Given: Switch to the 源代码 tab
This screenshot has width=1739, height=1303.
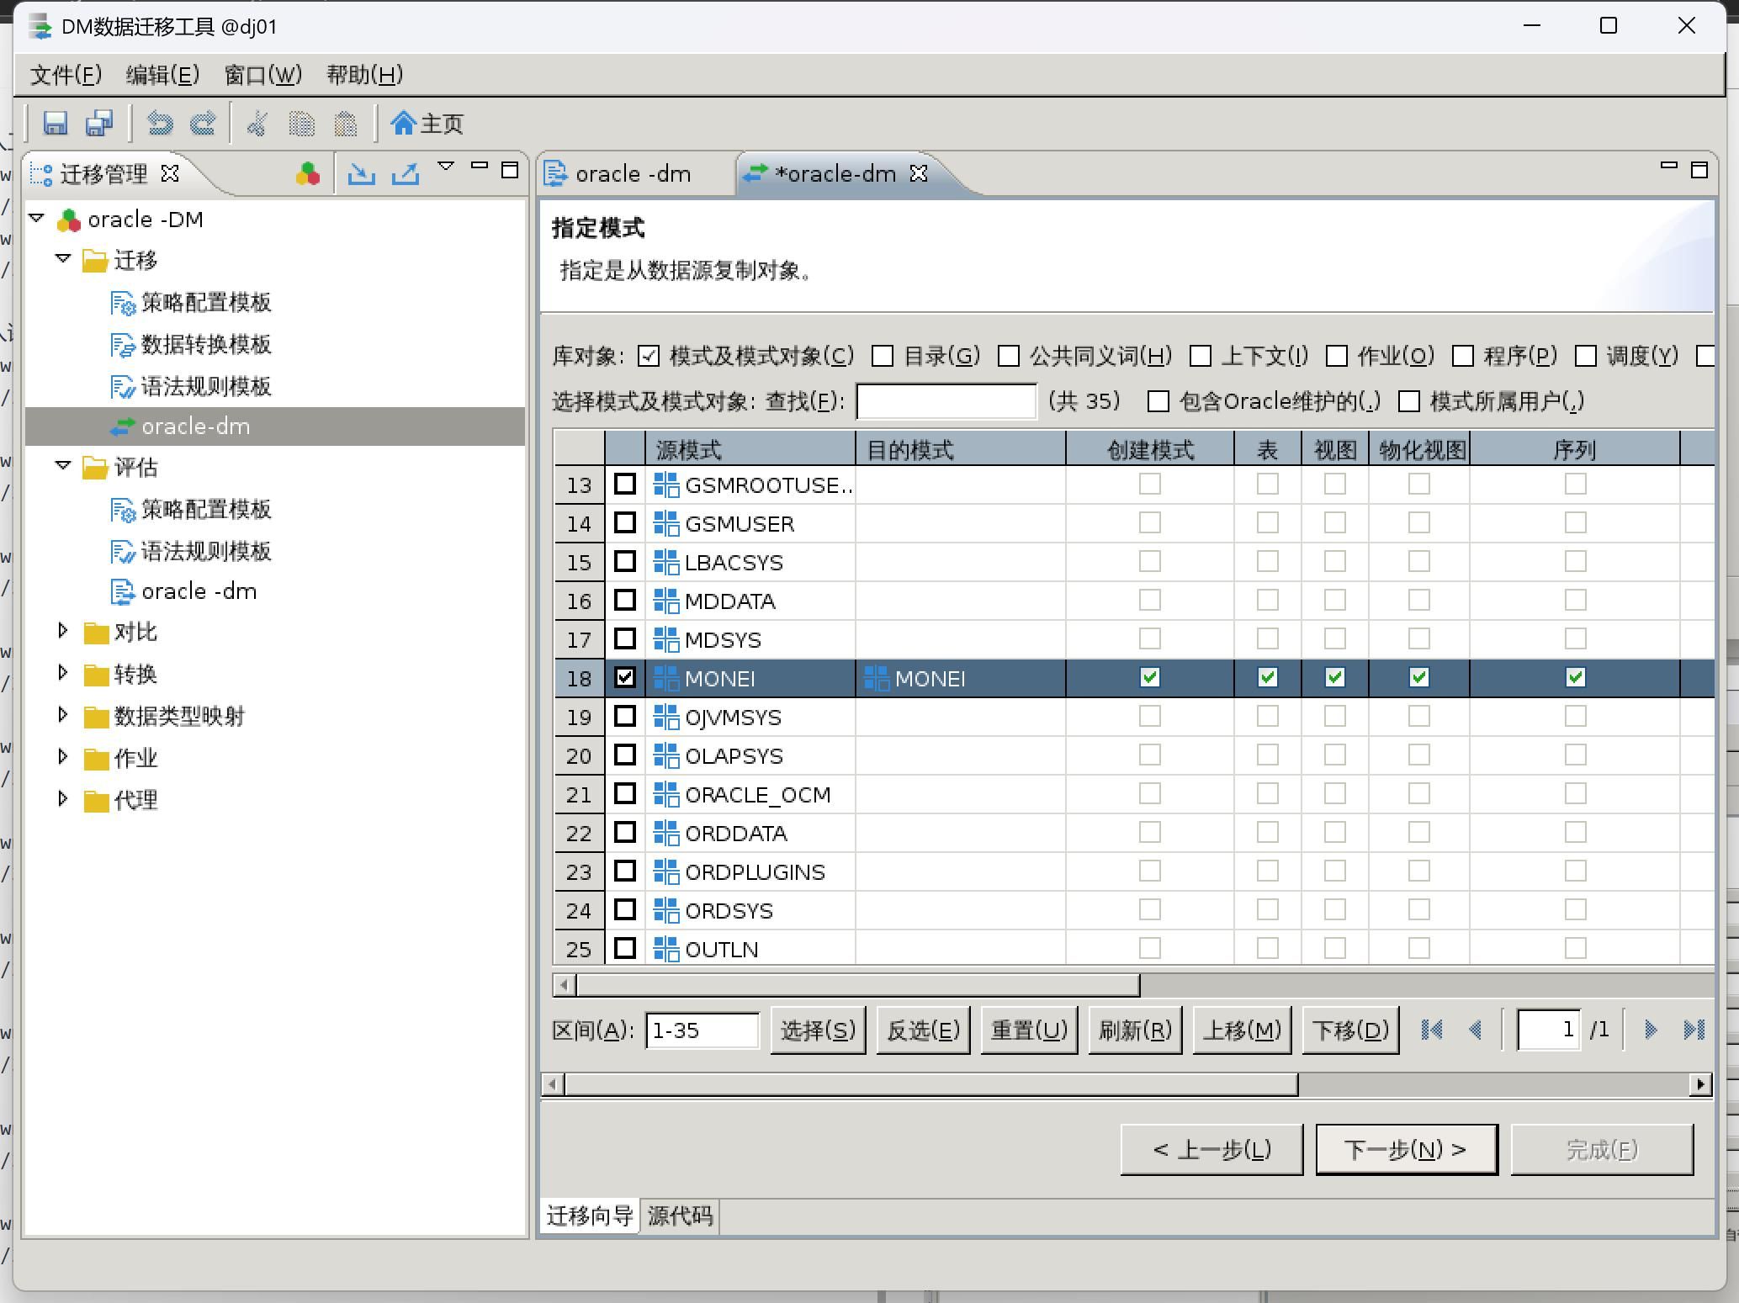Looking at the screenshot, I should [x=680, y=1216].
